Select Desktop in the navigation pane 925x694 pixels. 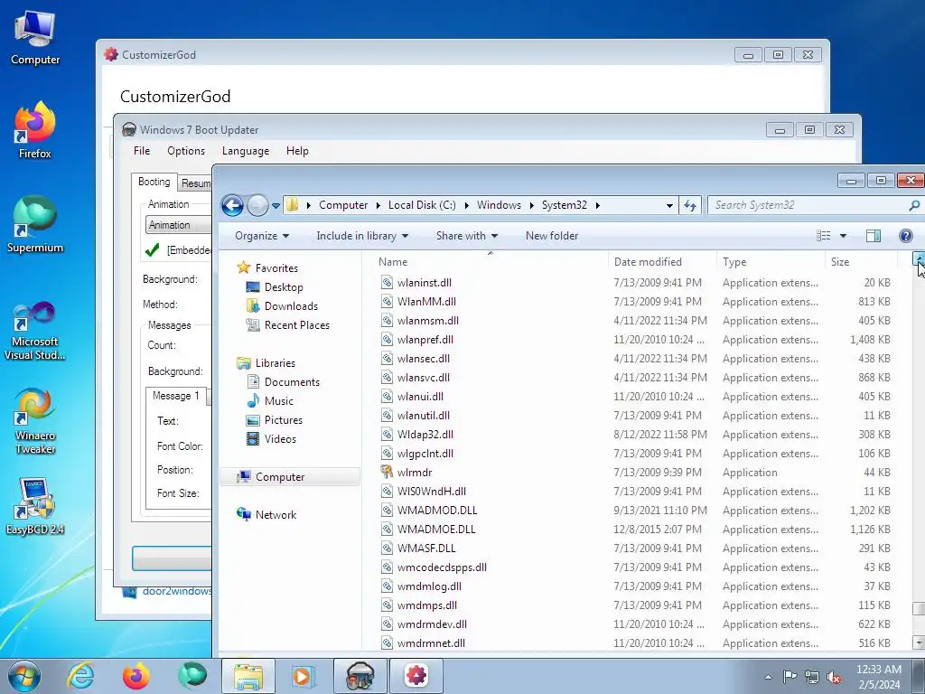pos(275,286)
